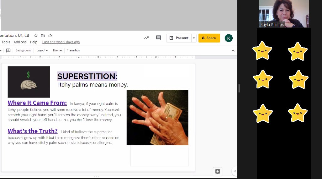
Task: Open the Help menu
Action: click(x=34, y=42)
